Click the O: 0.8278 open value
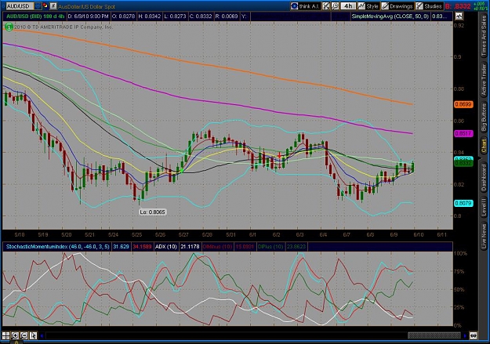The width and height of the screenshot is (490, 344). [x=123, y=16]
